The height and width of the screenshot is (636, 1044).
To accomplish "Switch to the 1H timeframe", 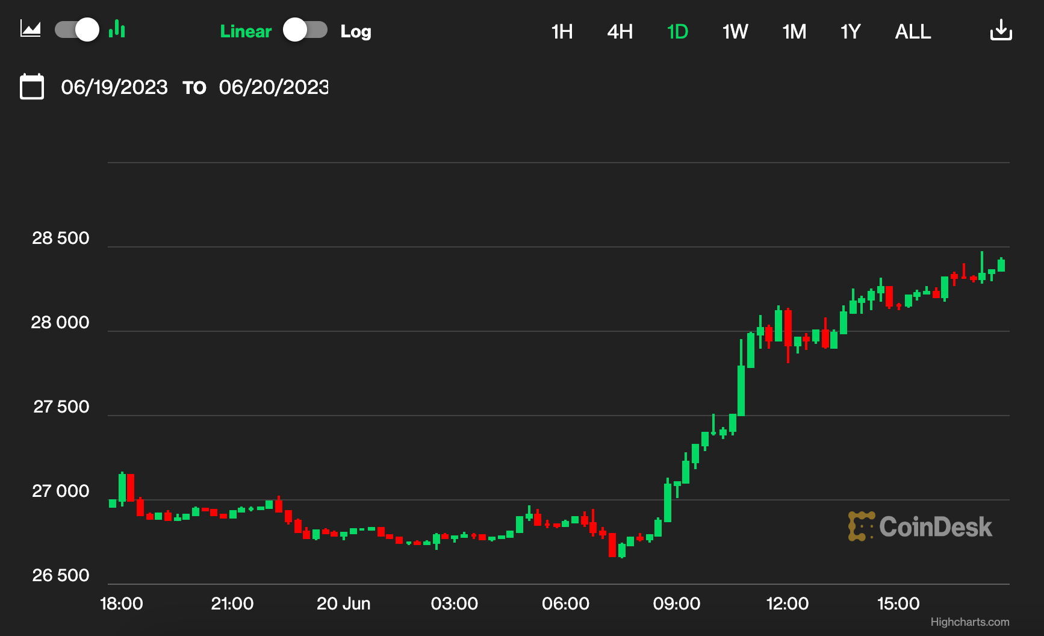I will coord(562,31).
